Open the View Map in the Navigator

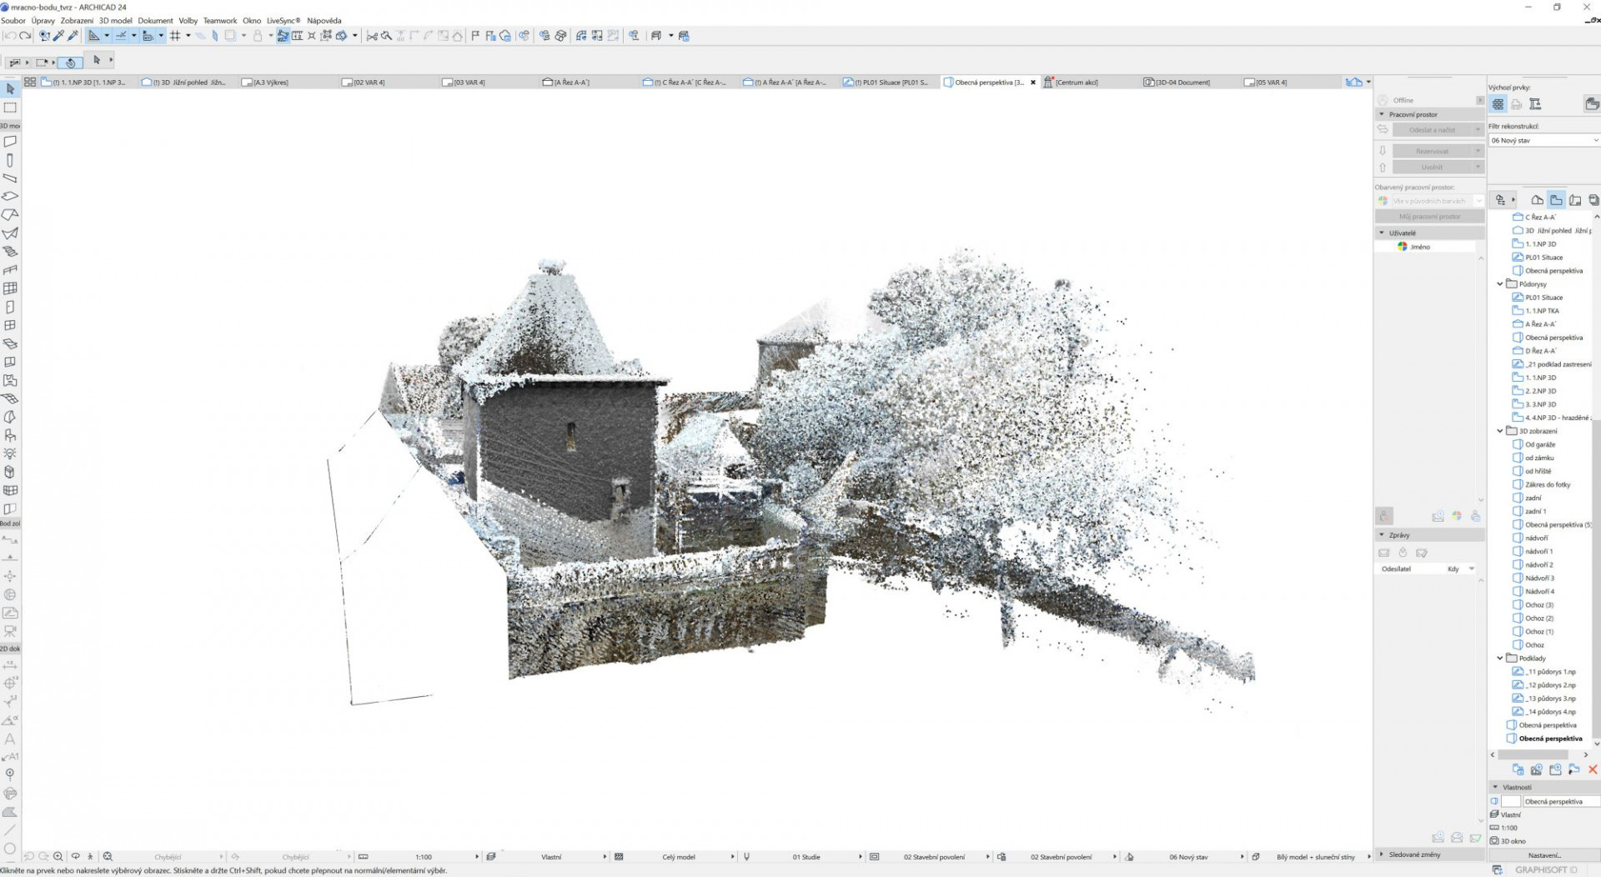(1556, 200)
